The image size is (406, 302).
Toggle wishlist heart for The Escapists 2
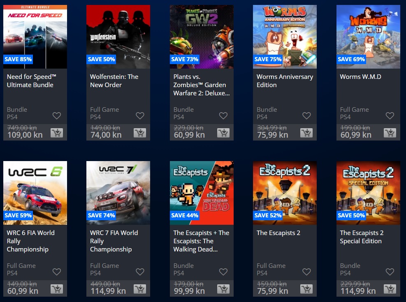(x=306, y=272)
